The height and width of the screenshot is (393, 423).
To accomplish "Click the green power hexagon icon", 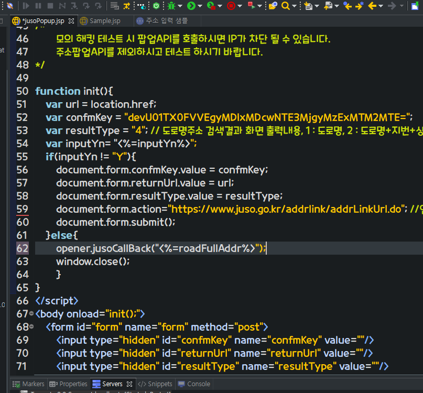I will click(x=156, y=6).
